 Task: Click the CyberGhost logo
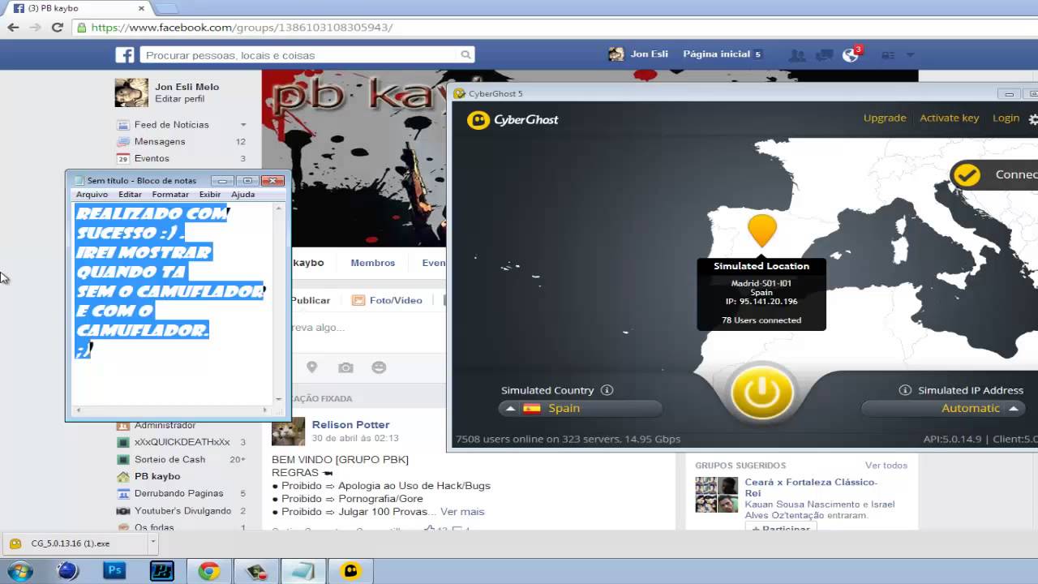[x=513, y=120]
